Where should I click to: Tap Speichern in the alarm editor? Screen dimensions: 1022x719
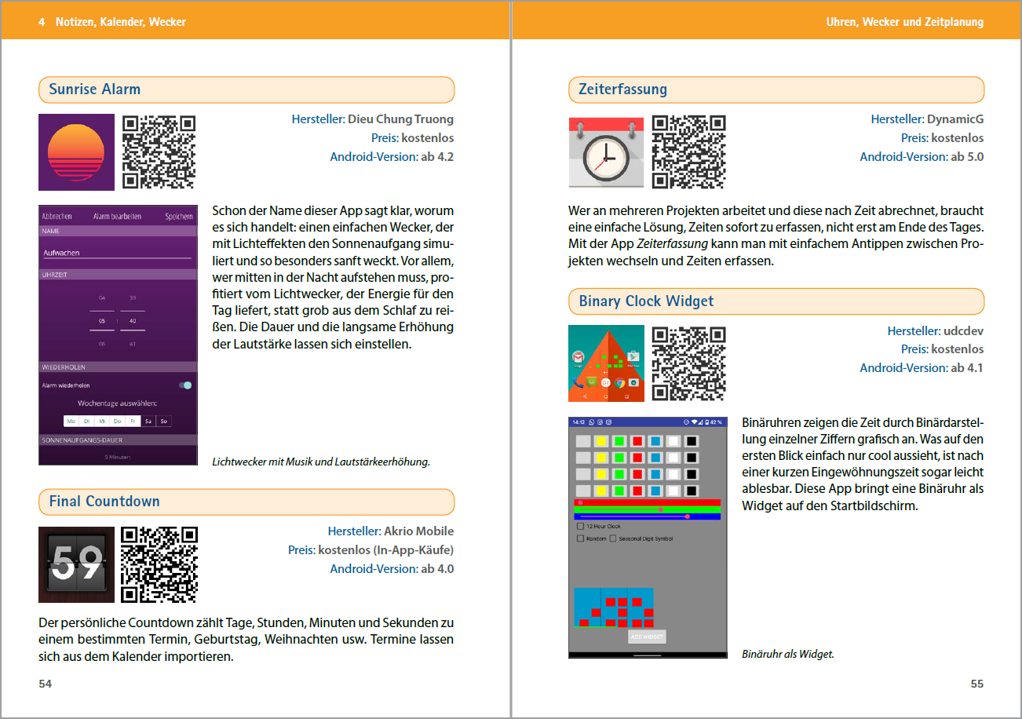179,216
